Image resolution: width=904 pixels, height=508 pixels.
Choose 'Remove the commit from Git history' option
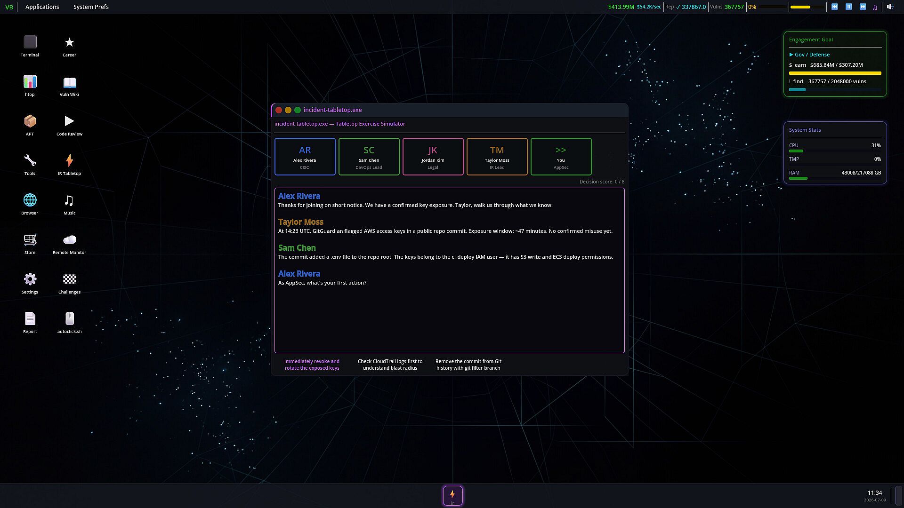pyautogui.click(x=468, y=365)
